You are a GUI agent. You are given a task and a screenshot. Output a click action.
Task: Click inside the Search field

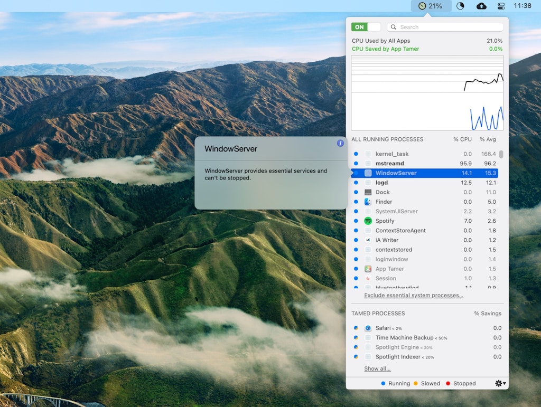(x=445, y=26)
